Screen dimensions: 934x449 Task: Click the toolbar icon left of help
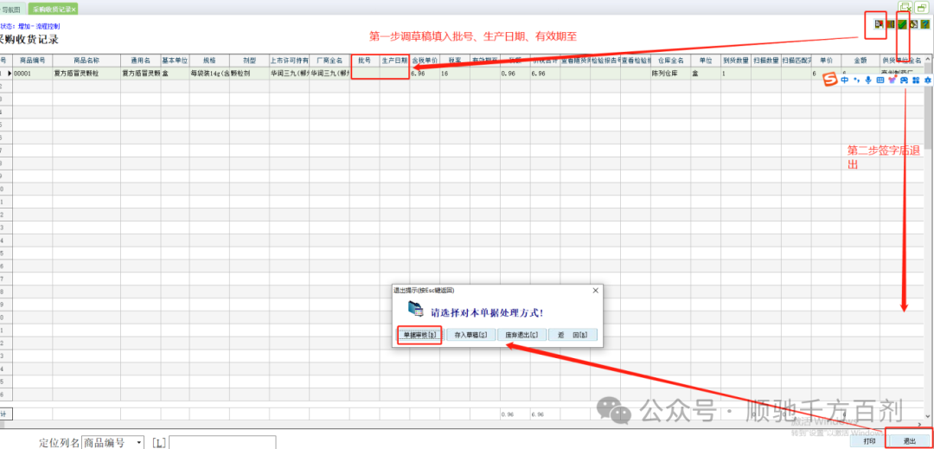[914, 24]
